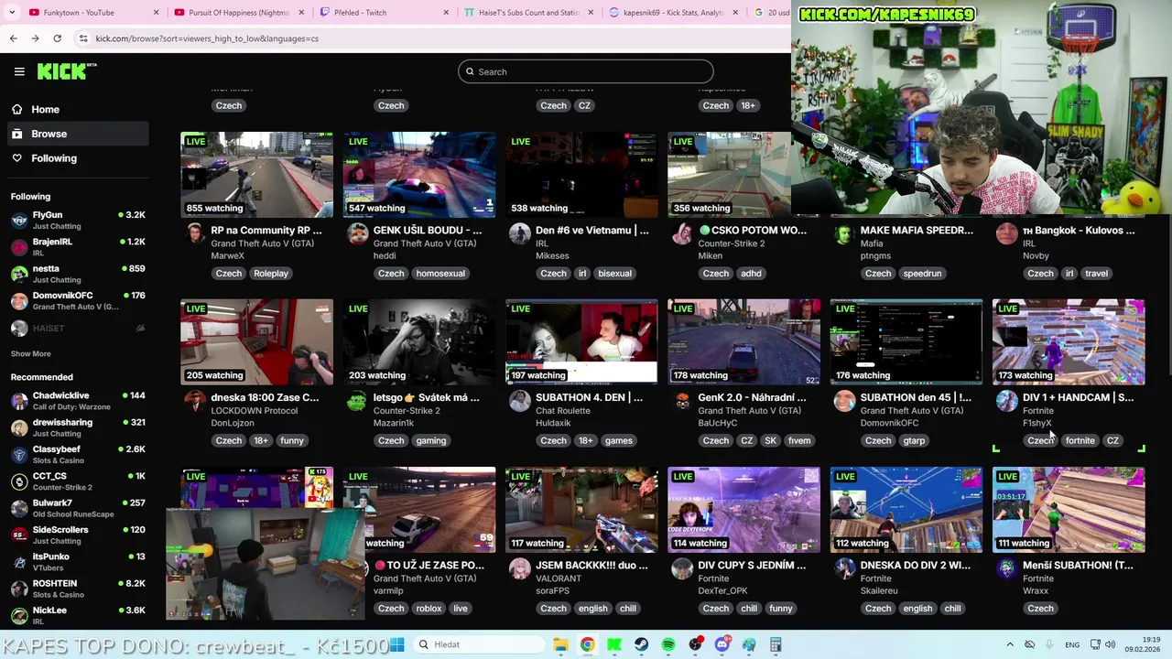Open Spotify from the taskbar
The image size is (1172, 659).
click(x=668, y=644)
